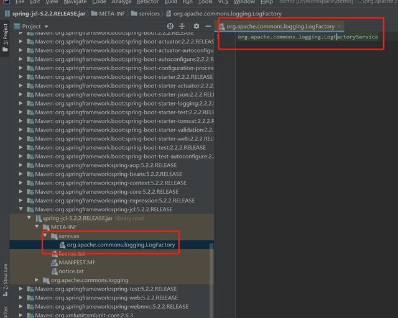The image size is (398, 318).
Task: Open the Help menu
Action: click(x=267, y=2)
